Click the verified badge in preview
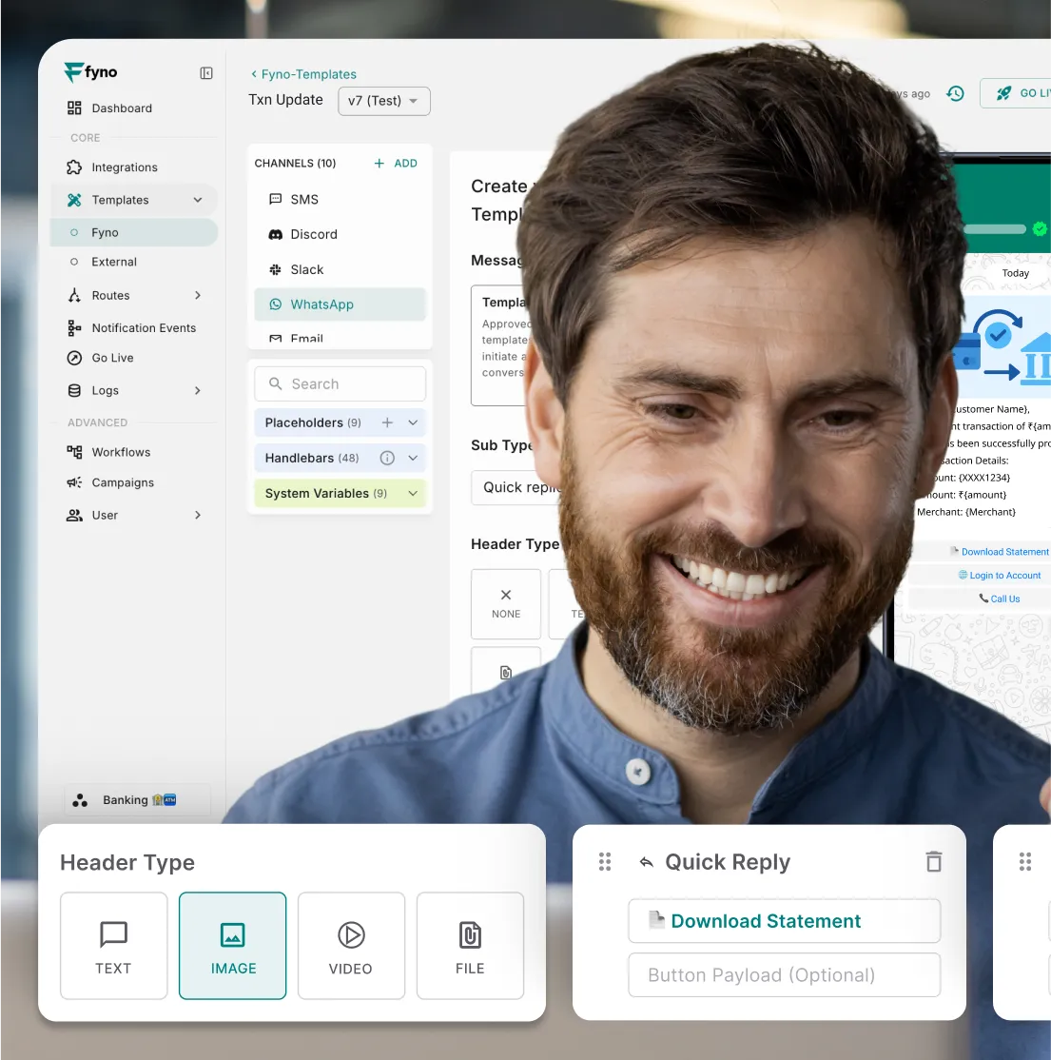This screenshot has height=1060, width=1051. tap(1040, 229)
